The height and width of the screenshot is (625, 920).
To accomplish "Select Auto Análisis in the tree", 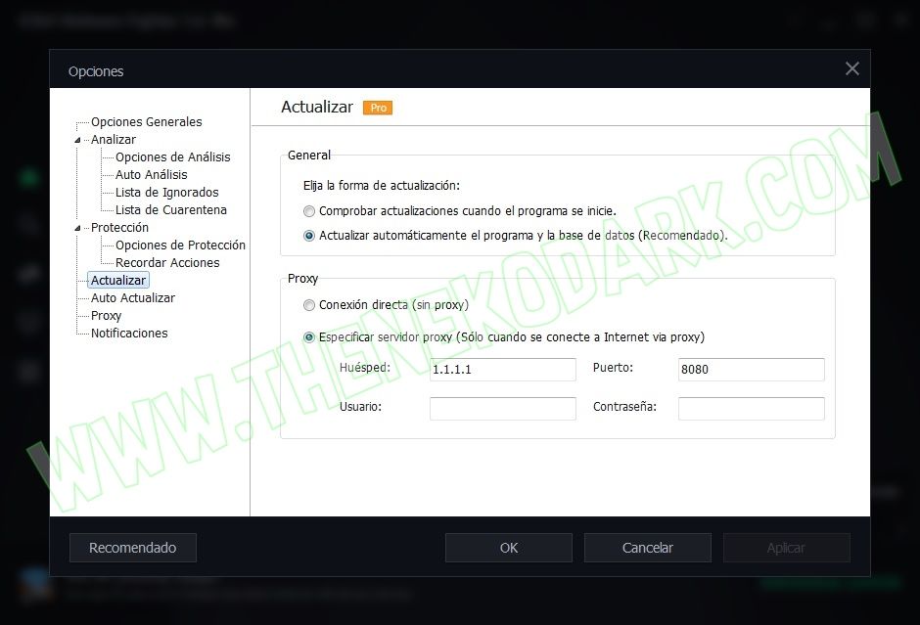I will 152,175.
